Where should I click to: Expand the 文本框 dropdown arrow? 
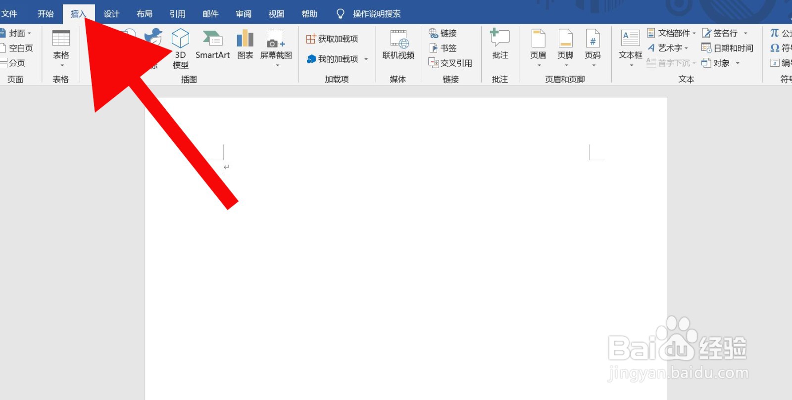tap(632, 65)
